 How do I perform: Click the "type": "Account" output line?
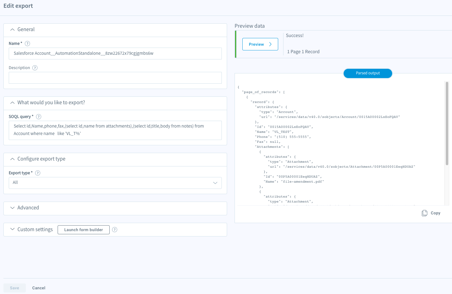click(x=278, y=112)
